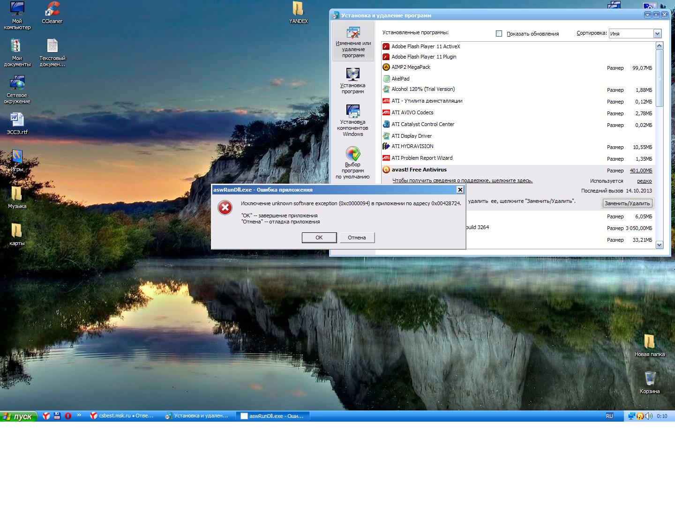Open avast support information link
Screen dimensions: 675x513
click(x=462, y=181)
